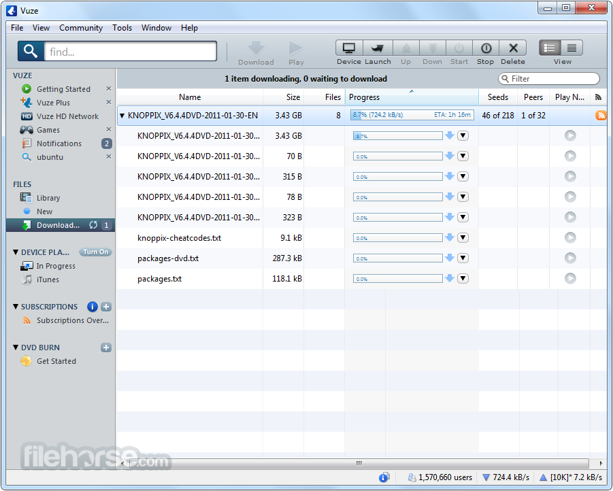
Task: Open Library in the sidebar
Action: (x=48, y=198)
